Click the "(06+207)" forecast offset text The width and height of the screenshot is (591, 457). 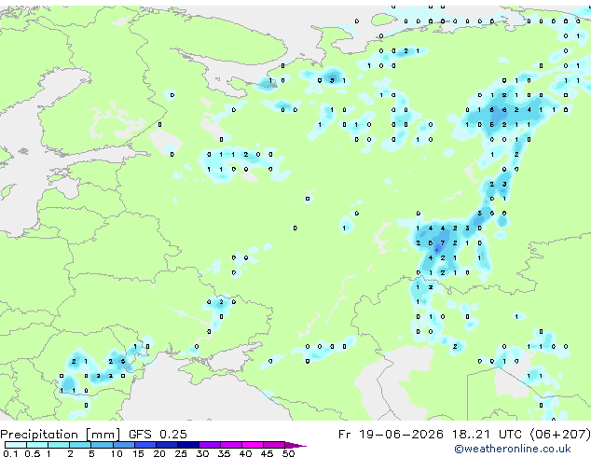pyautogui.click(x=560, y=435)
